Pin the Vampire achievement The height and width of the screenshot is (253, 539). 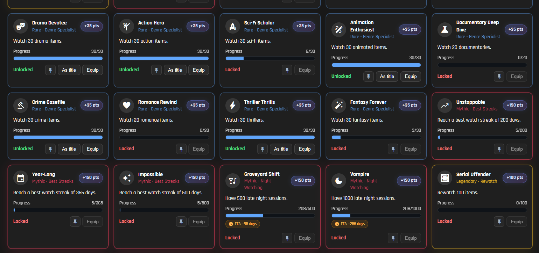coord(393,238)
